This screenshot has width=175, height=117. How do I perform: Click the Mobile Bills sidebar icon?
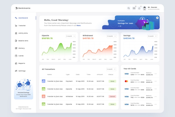(x=16, y=41)
